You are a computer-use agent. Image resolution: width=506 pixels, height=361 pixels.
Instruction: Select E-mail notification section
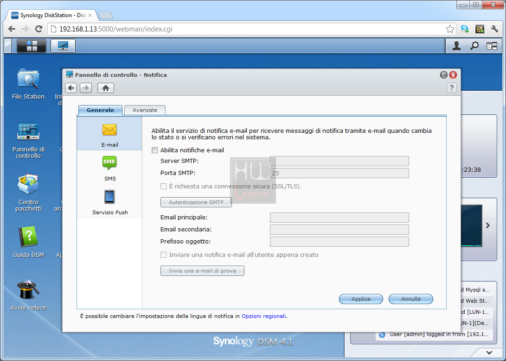click(109, 134)
